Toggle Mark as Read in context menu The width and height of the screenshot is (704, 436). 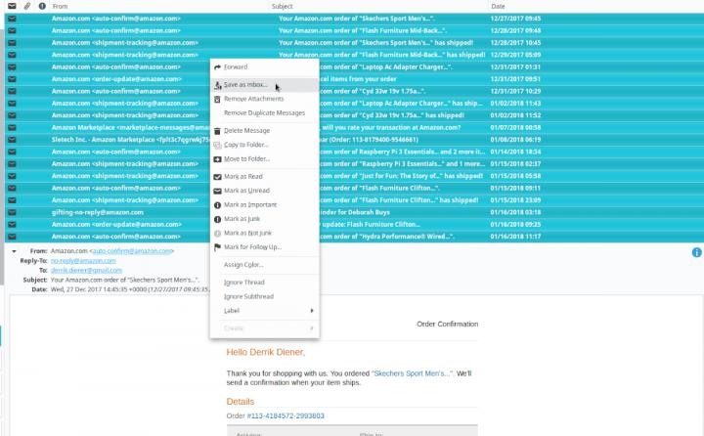pyautogui.click(x=242, y=176)
